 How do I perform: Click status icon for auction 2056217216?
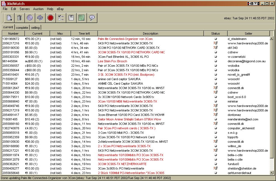coord(215,43)
